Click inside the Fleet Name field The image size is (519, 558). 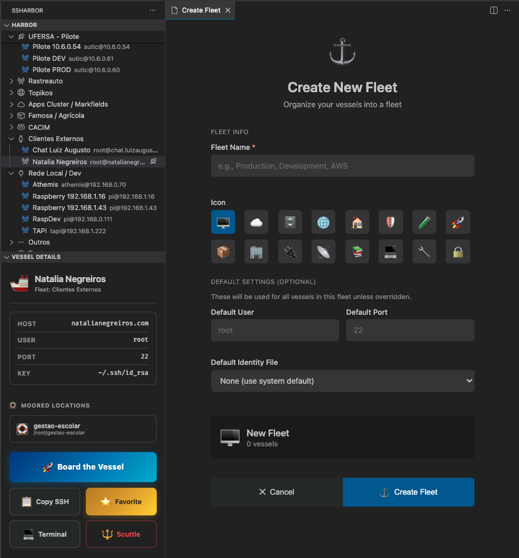click(x=342, y=166)
